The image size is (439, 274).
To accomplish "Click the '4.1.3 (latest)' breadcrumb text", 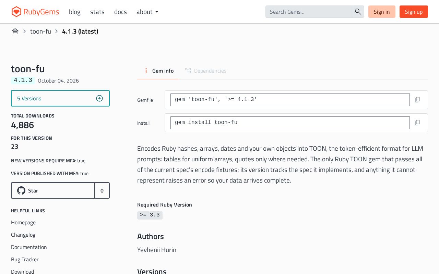I will (x=80, y=31).
